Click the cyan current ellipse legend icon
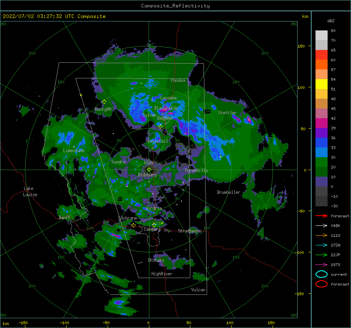The image size is (351, 328). 321,274
